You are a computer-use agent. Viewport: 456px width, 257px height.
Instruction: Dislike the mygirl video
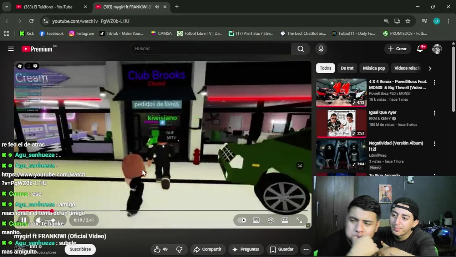[179, 249]
